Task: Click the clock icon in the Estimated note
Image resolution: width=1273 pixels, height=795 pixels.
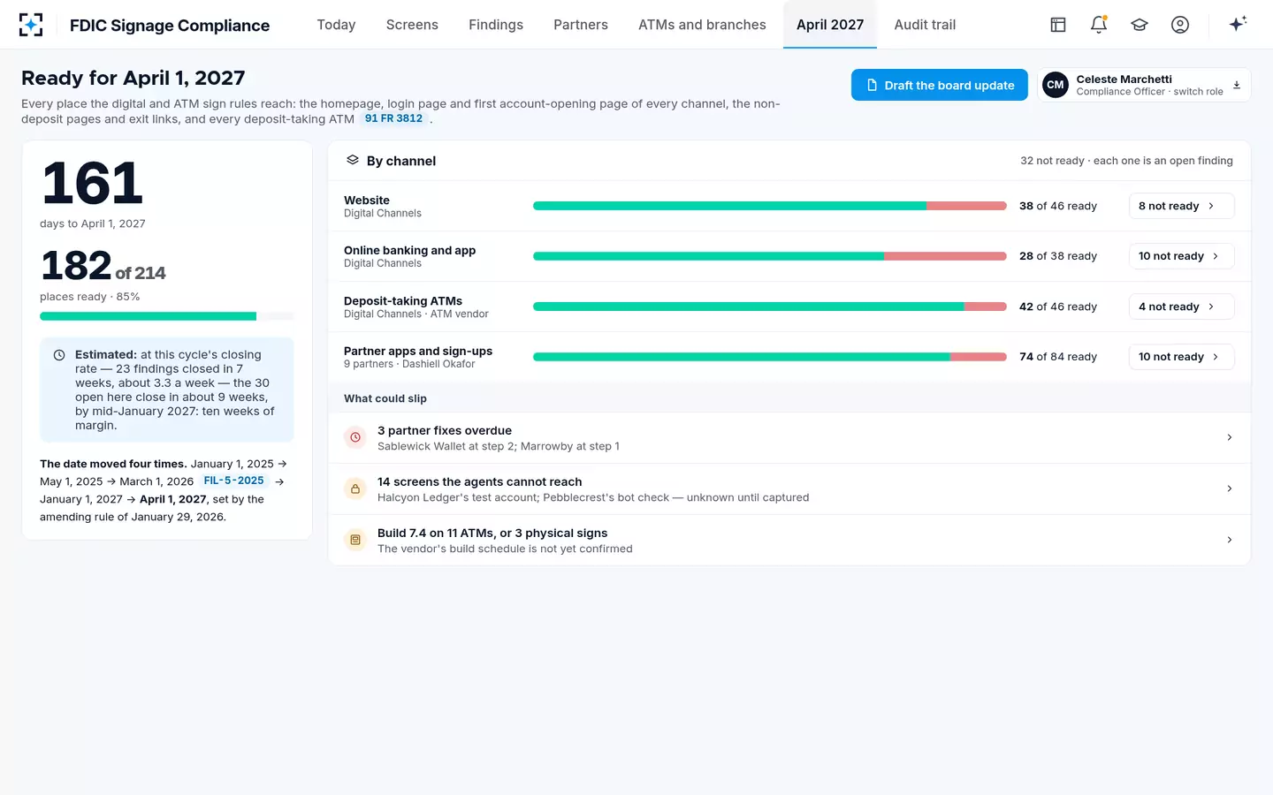Action: pyautogui.click(x=59, y=355)
